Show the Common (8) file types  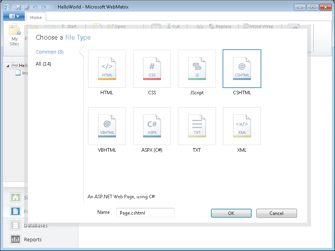(50, 52)
